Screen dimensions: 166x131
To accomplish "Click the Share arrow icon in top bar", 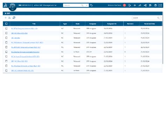I will coord(140,5).
